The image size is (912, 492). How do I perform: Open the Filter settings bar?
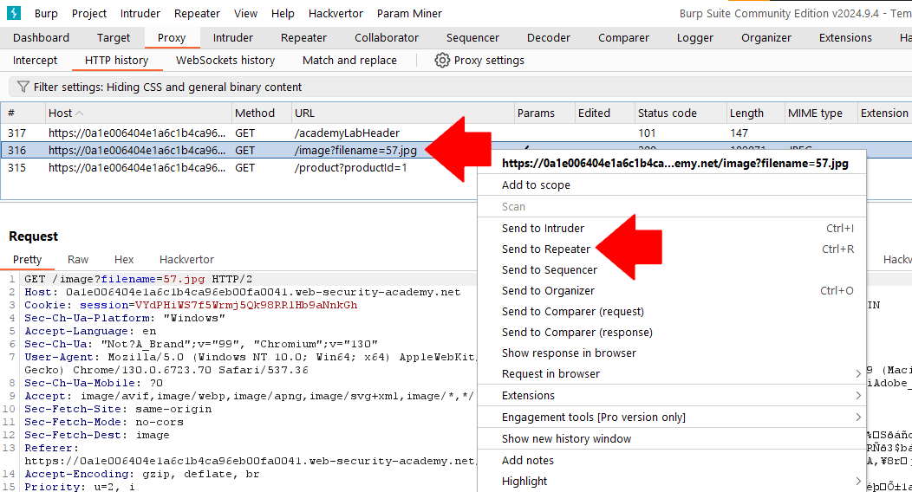[x=167, y=87]
